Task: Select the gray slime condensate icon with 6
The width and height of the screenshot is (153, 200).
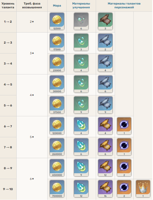Action: click(x=81, y=21)
